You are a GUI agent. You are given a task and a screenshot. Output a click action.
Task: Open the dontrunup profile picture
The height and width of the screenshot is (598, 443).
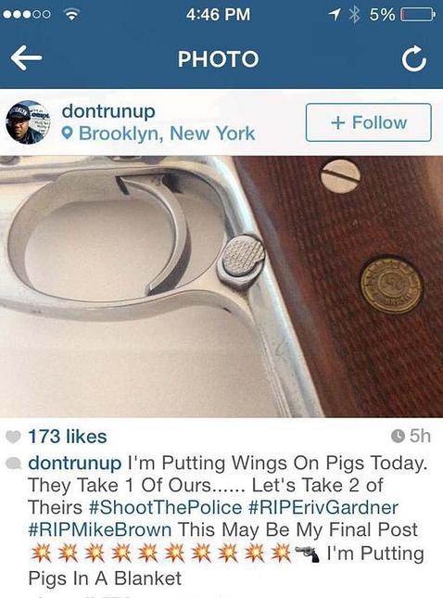[28, 122]
